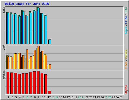Click day 9 on the x-axis
This screenshot has height=100, width=129.
(x=39, y=97)
